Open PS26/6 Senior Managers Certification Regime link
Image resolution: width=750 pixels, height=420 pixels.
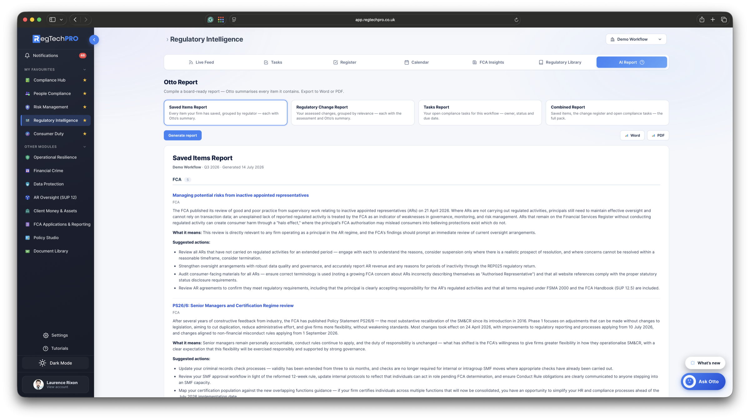point(233,305)
